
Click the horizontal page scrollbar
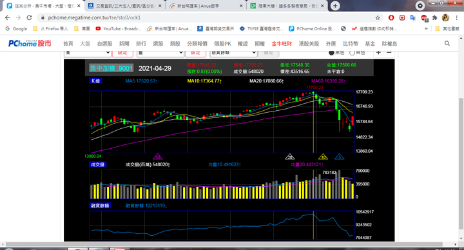(x=224, y=244)
